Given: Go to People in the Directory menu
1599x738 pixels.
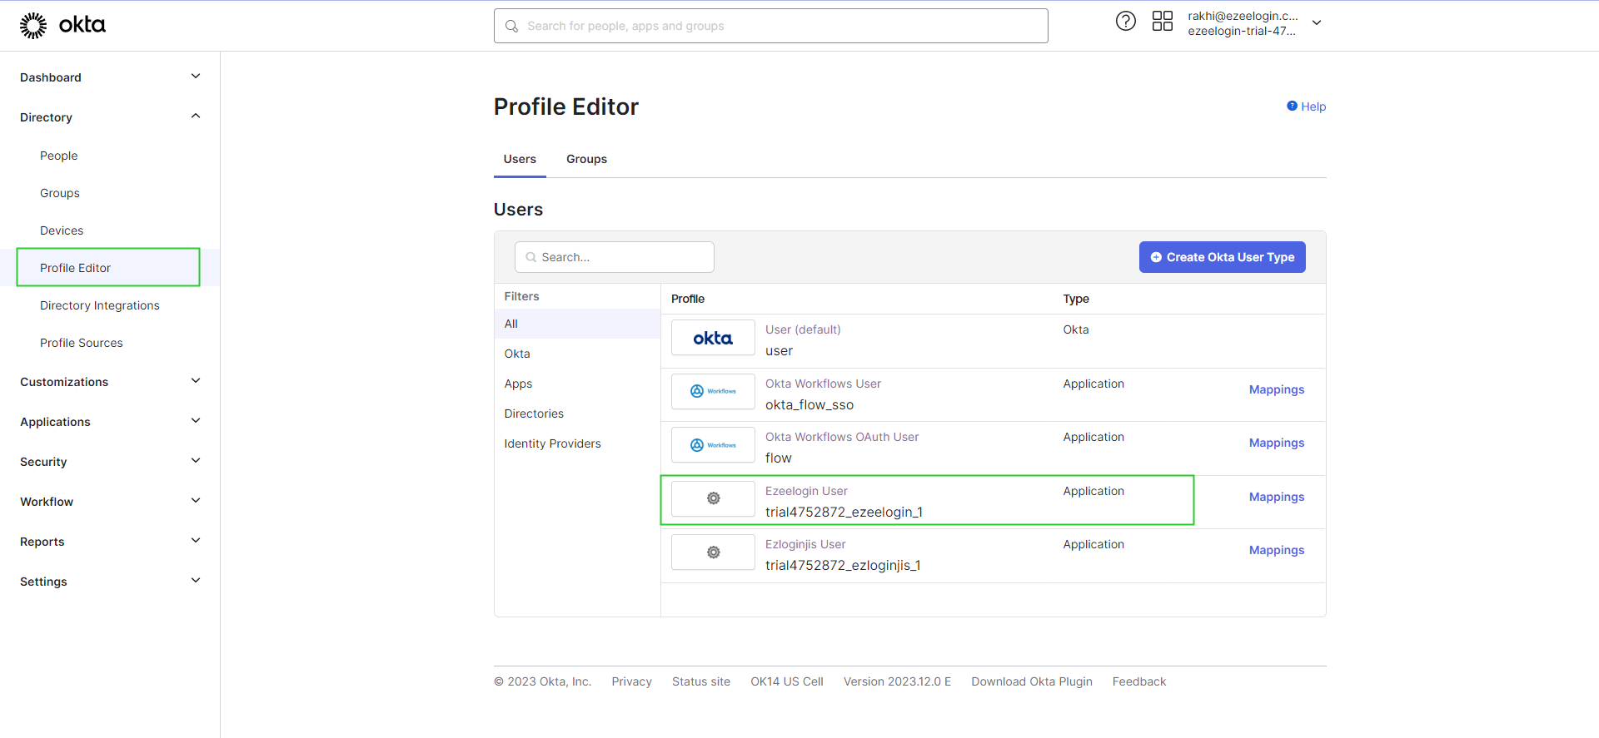Looking at the screenshot, I should 58,156.
